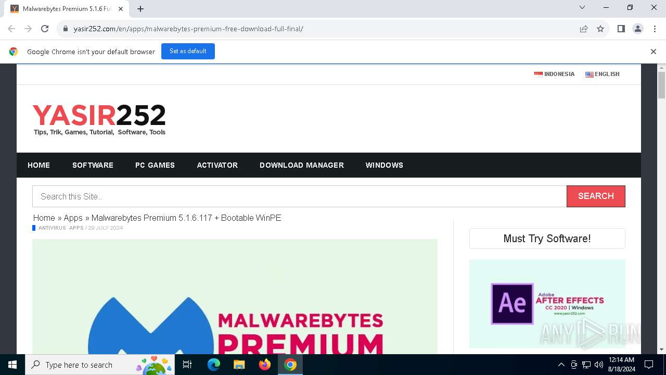Open the Adobe After Effects CC 2020 thumbnail
The width and height of the screenshot is (666, 375).
pyautogui.click(x=547, y=304)
